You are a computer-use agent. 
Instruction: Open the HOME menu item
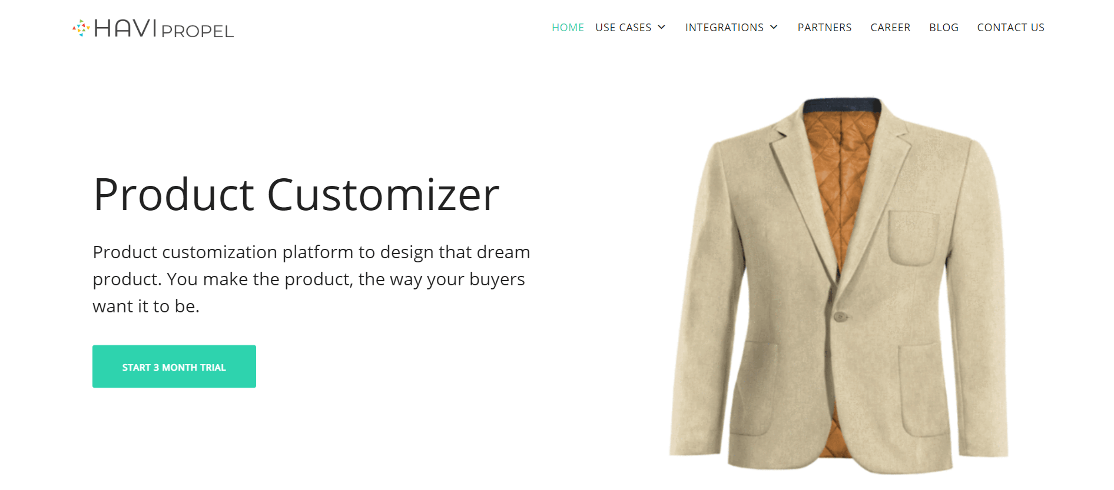568,28
